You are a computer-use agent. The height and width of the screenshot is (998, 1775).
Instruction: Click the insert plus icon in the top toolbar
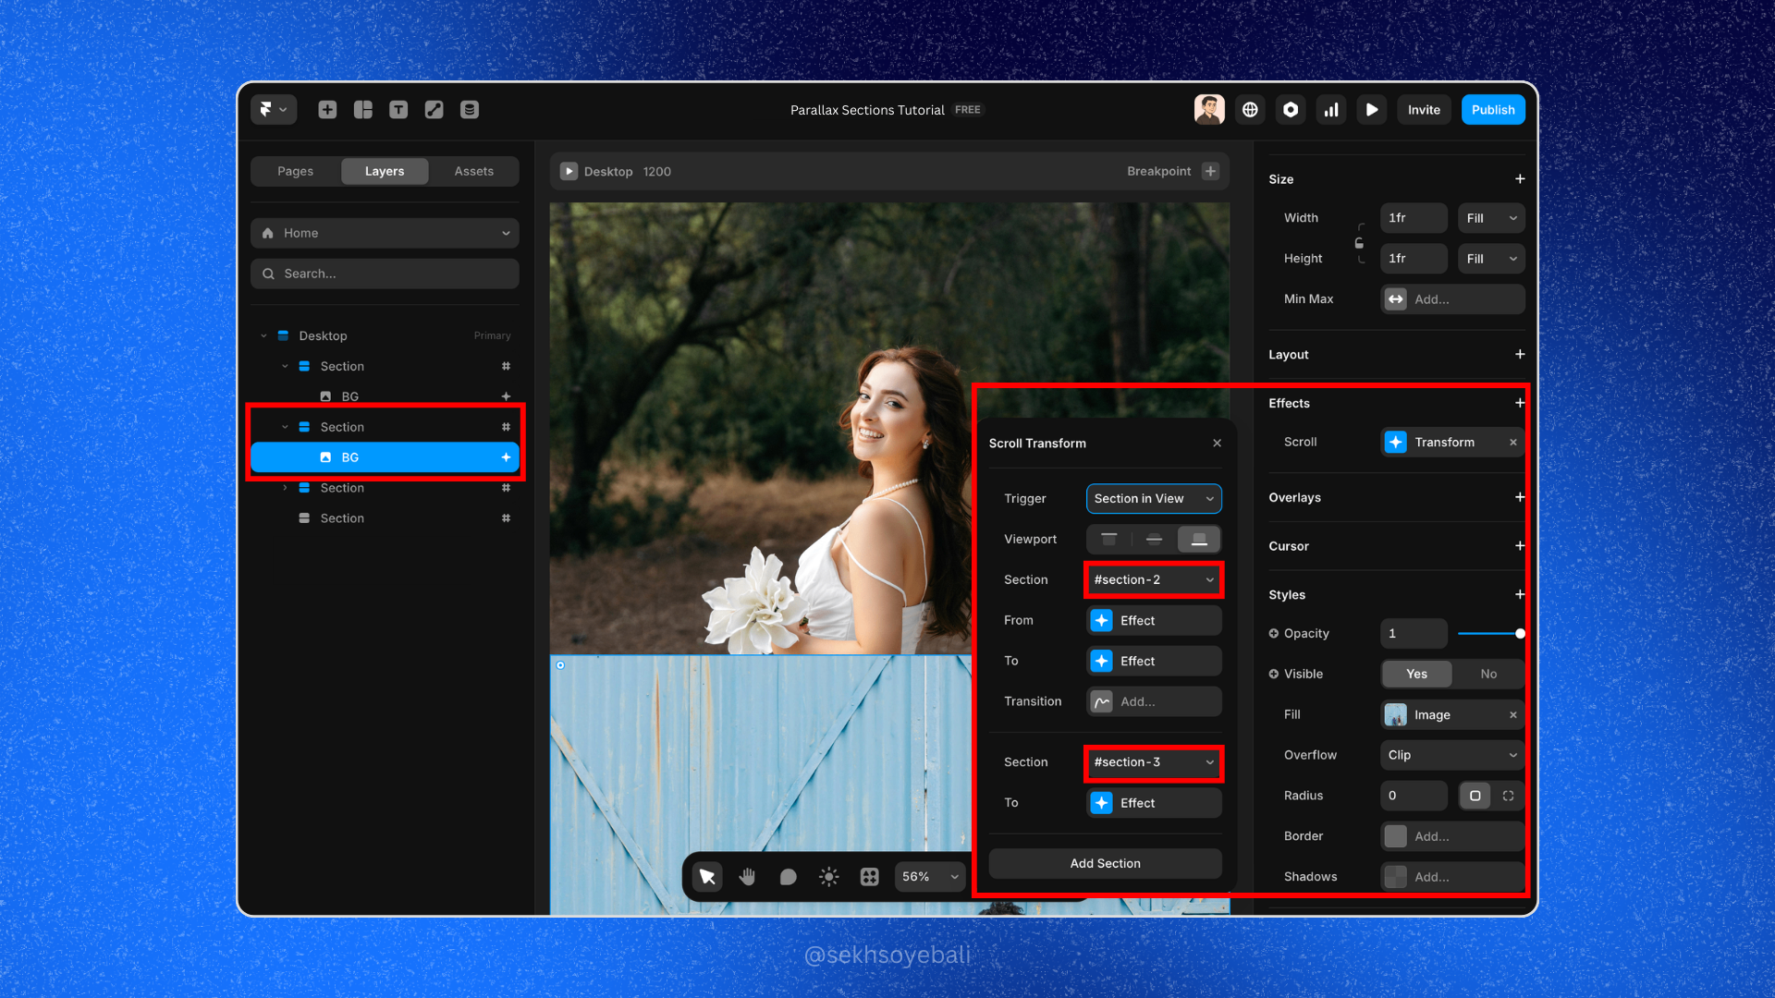pos(327,110)
